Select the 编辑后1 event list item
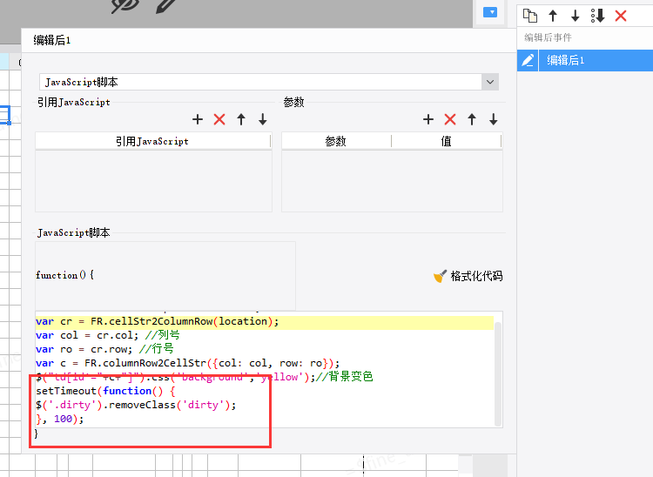 596,60
